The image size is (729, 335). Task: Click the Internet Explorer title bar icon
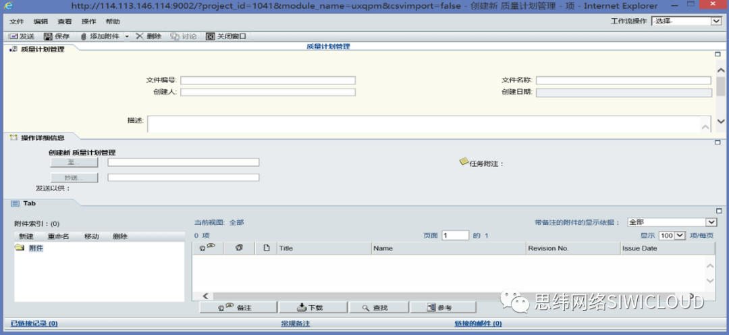click(8, 6)
